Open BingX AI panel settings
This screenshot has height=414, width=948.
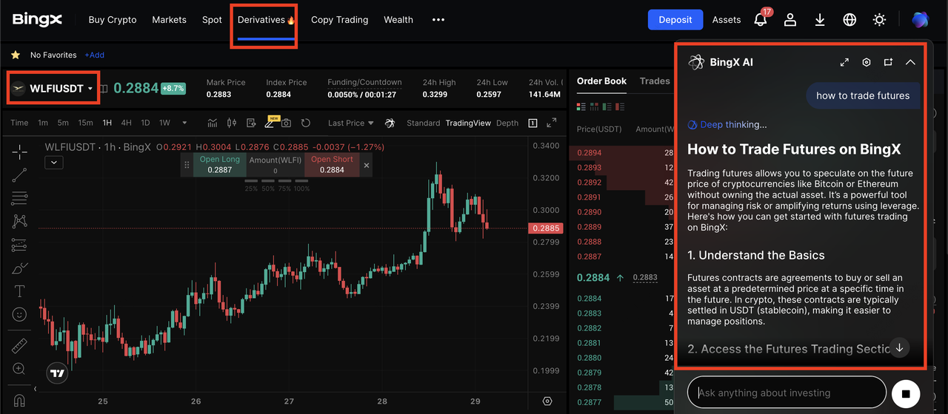tap(867, 62)
